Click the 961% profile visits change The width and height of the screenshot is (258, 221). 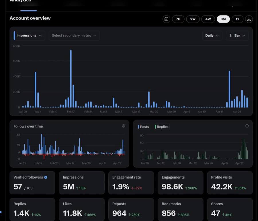click(x=240, y=188)
